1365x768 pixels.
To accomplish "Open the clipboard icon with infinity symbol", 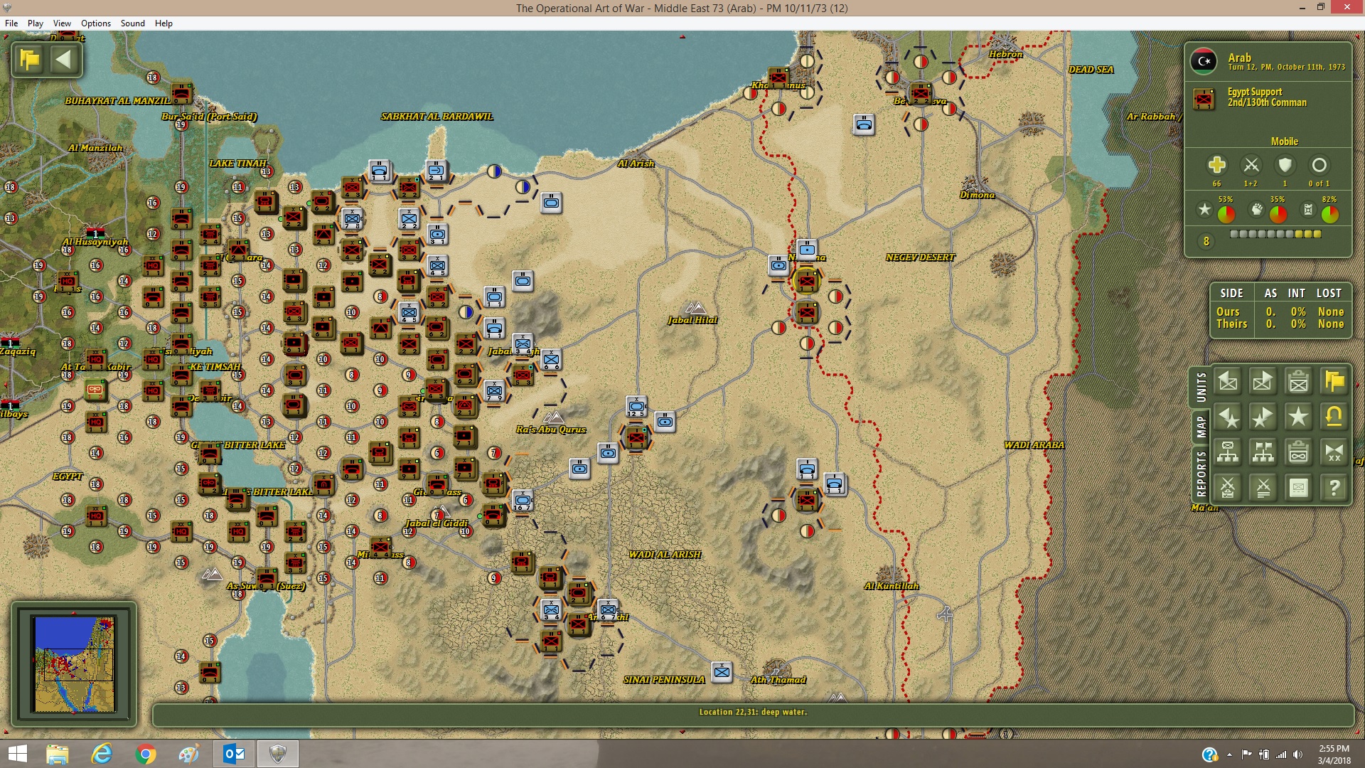I will point(1298,452).
